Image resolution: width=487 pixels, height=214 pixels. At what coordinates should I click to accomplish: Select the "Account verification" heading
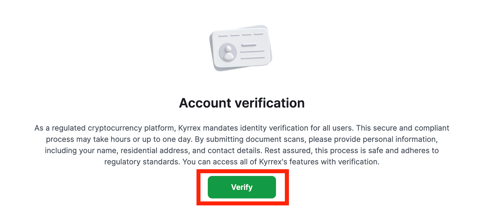point(242,103)
